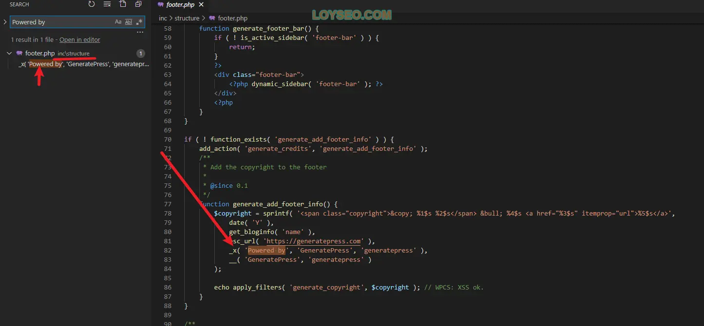Click 'sprintf' on line 78
This screenshot has width=704, height=326.
[x=276, y=213]
